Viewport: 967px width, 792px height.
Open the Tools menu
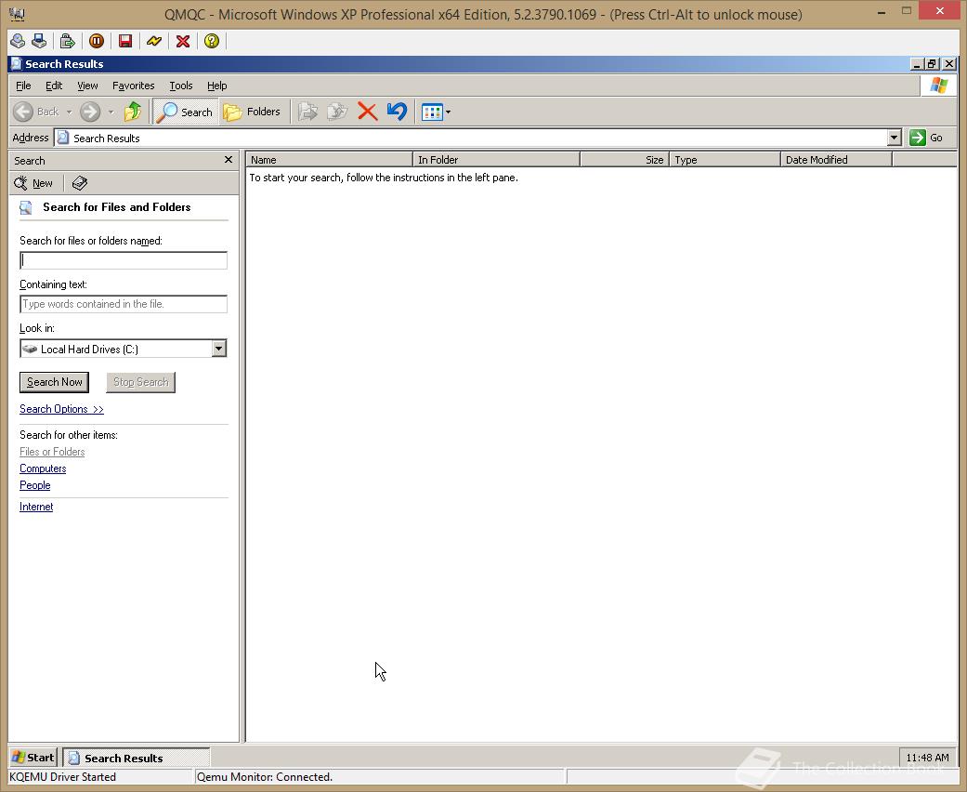(181, 86)
